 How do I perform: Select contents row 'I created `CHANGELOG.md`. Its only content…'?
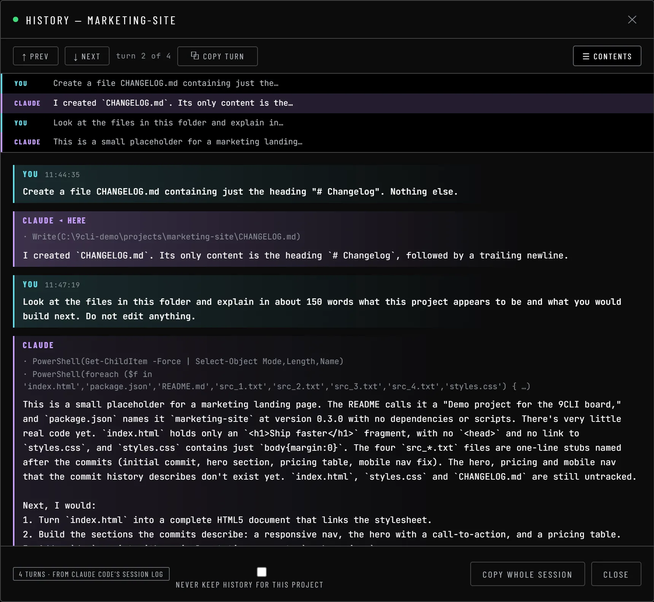click(327, 103)
